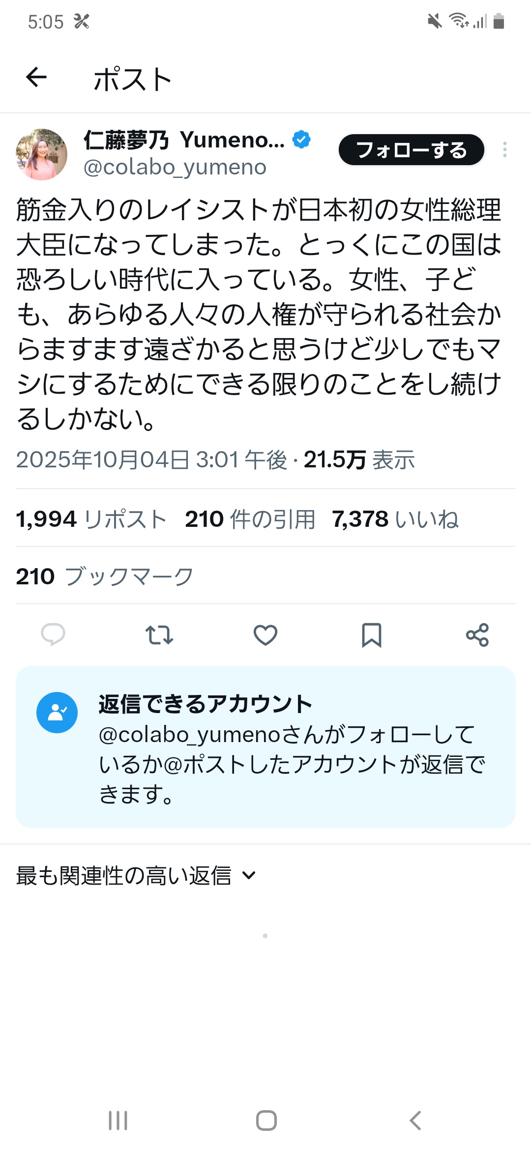Tap the Android home button

pos(266,1121)
